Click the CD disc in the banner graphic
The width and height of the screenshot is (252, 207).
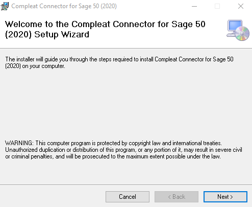tap(242, 34)
